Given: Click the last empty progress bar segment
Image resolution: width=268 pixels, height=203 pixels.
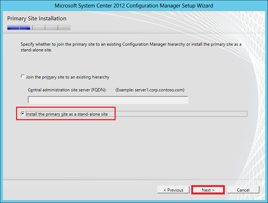Looking at the screenshot, I should [x=64, y=27].
